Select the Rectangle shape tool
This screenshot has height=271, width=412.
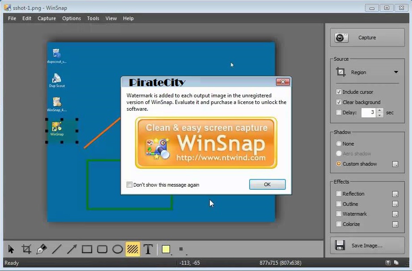[87, 249]
